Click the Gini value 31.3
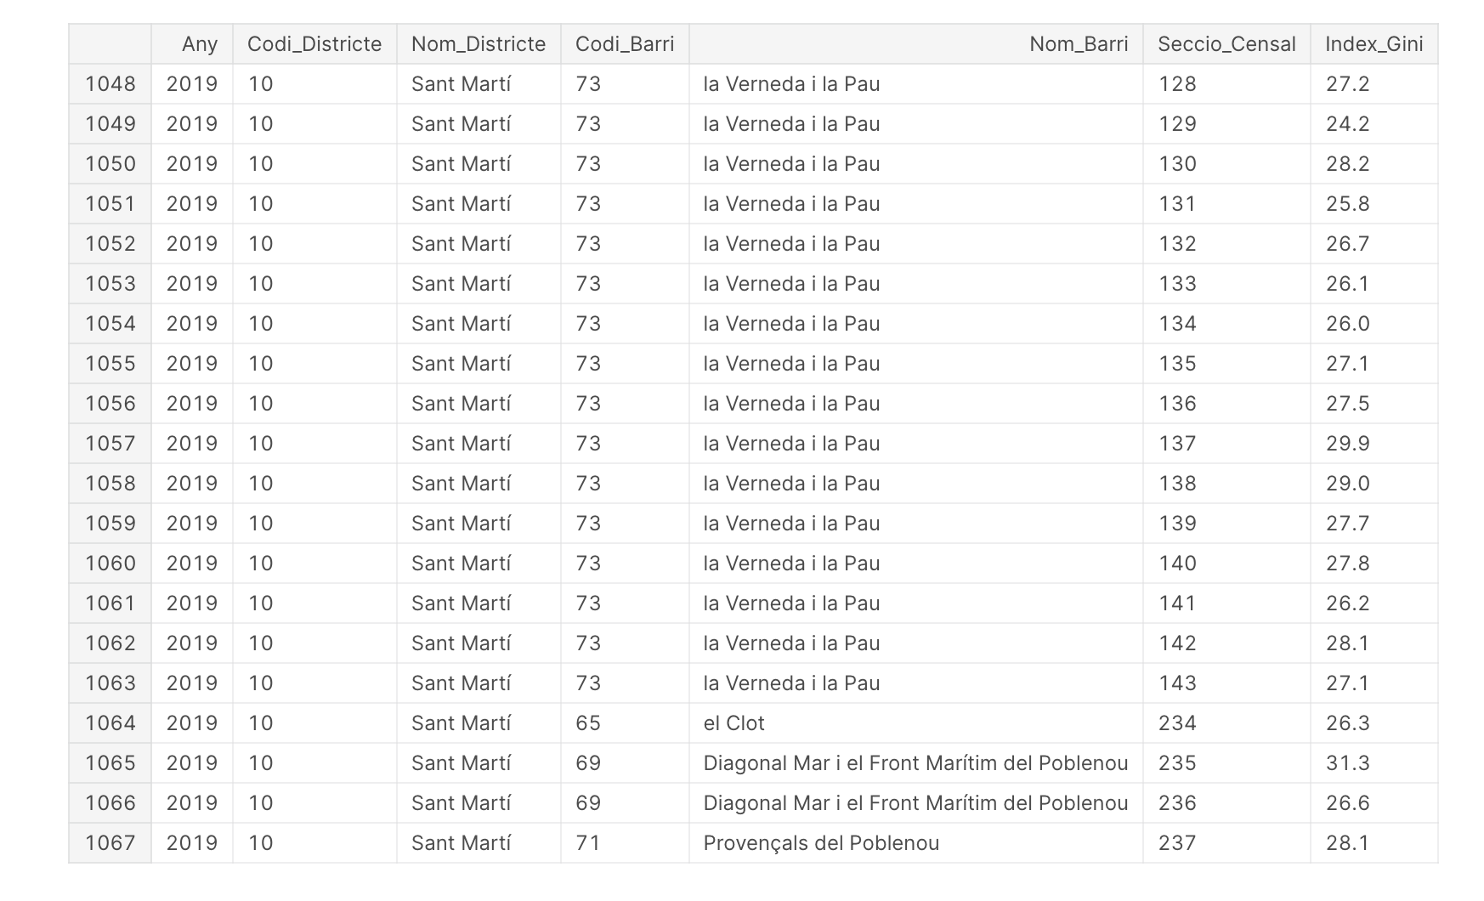The width and height of the screenshot is (1484, 901). (x=1348, y=763)
